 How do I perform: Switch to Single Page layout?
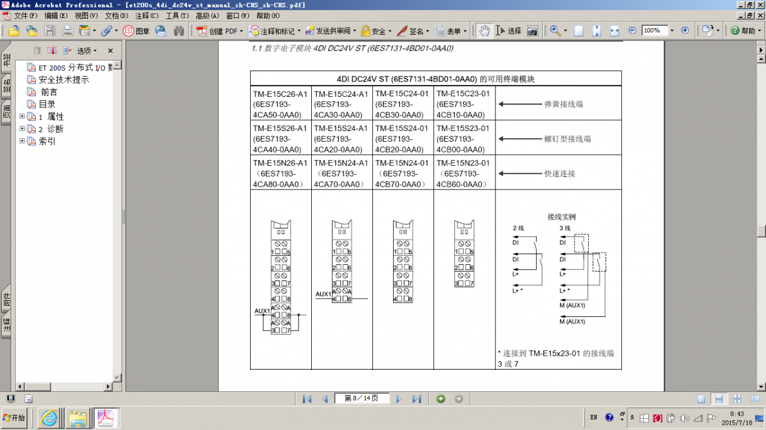point(701,399)
